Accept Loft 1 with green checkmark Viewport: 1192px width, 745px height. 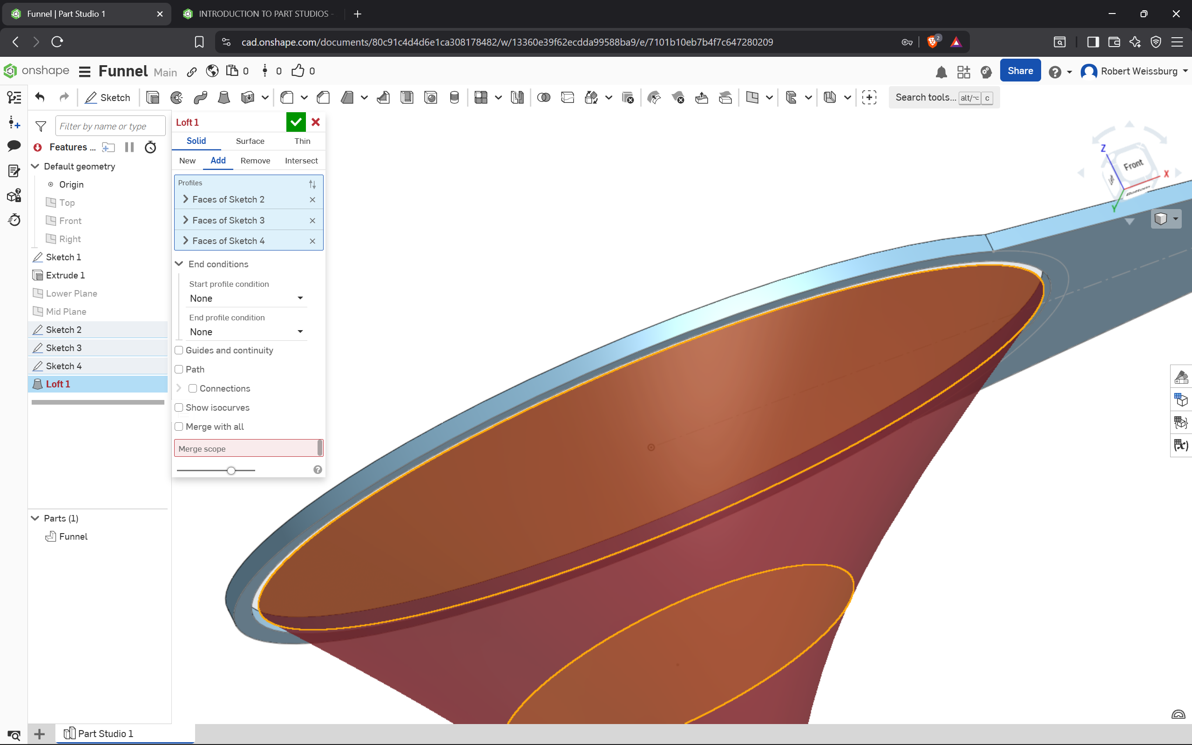[x=296, y=122]
